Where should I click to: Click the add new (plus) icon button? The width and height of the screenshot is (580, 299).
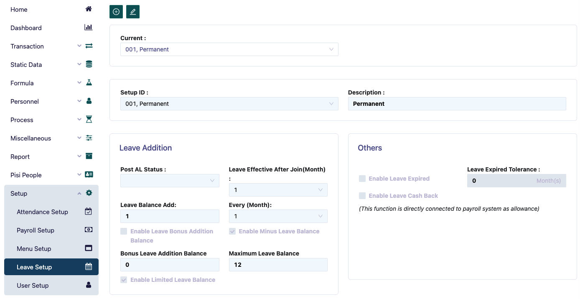[116, 12]
